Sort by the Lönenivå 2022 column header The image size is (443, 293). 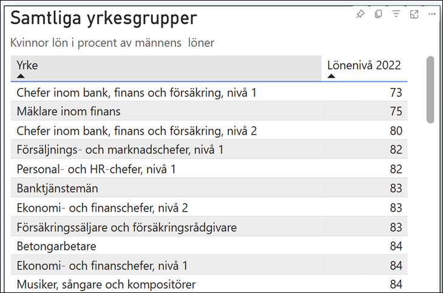click(364, 65)
